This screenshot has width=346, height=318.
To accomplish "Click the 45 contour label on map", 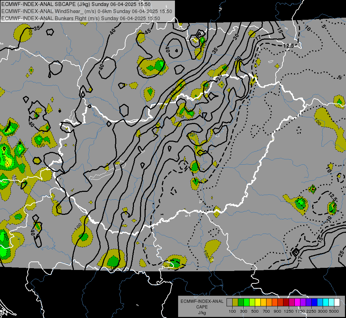I will tap(148, 31).
